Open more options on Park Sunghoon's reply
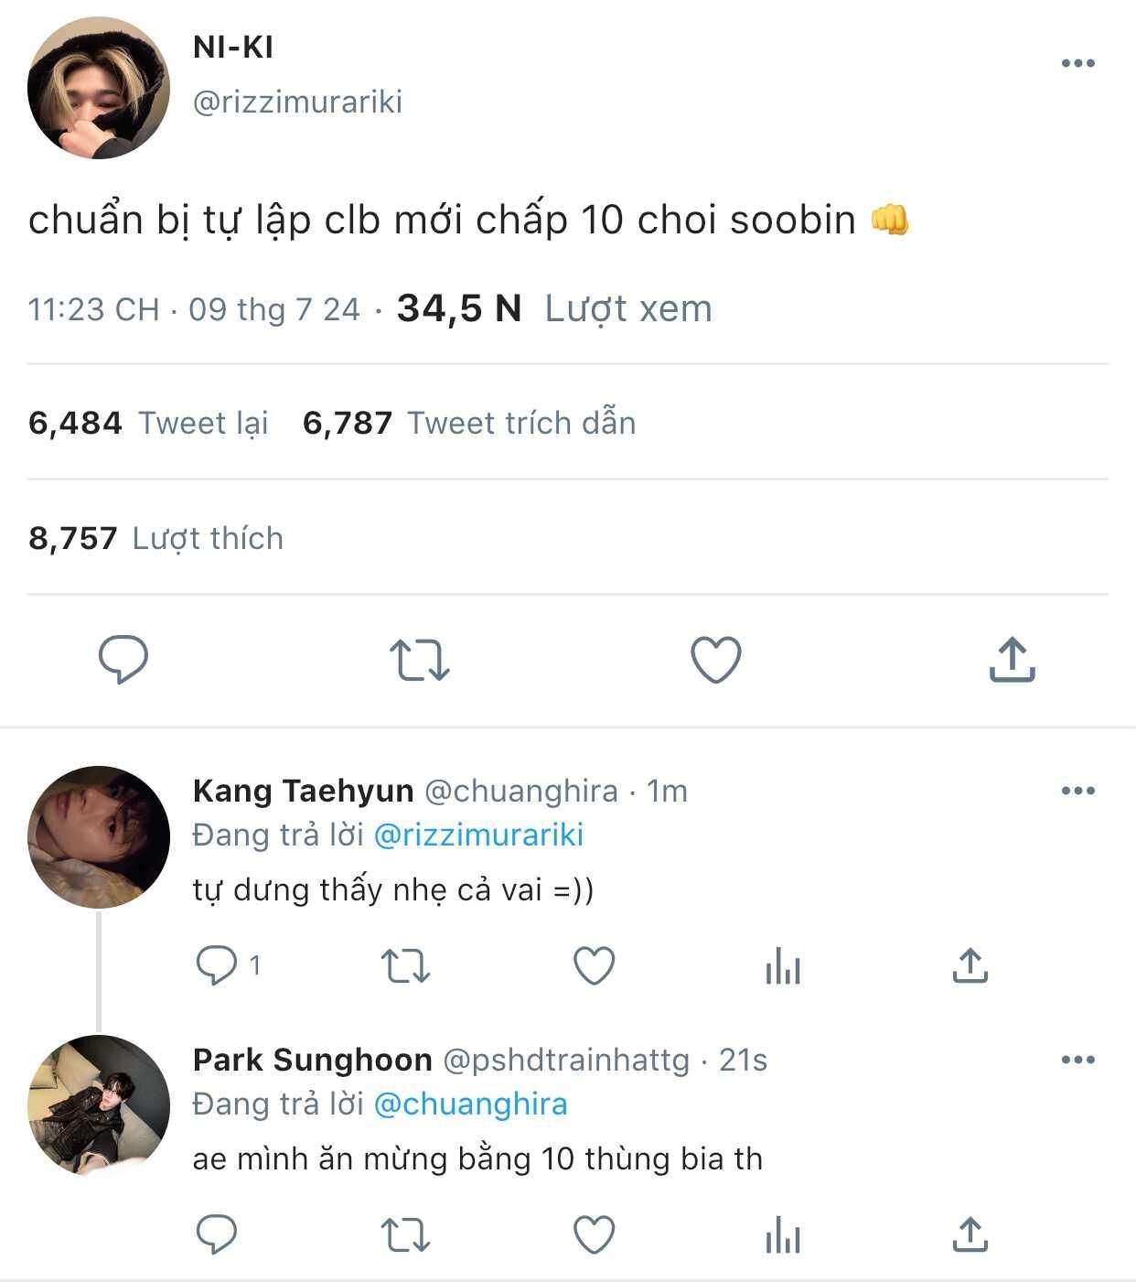 [x=1077, y=1060]
